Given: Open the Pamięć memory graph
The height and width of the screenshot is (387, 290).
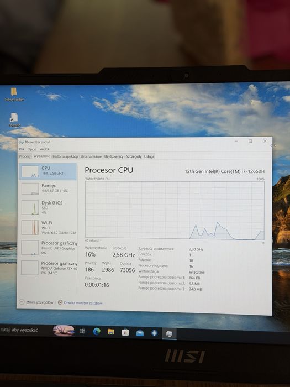Looking at the screenshot, I should (x=48, y=189).
